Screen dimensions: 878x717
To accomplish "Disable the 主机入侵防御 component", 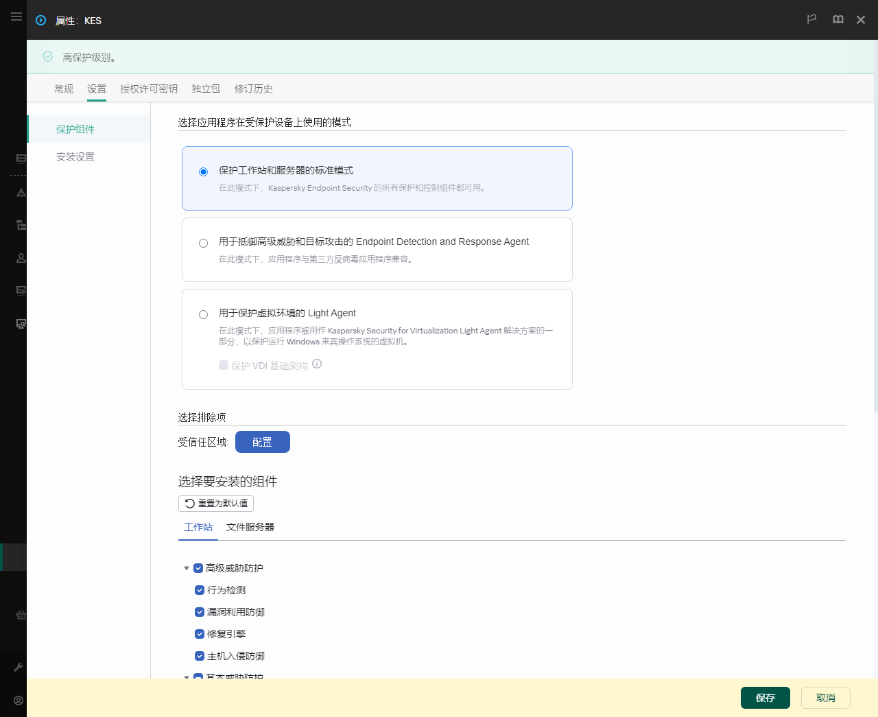I will [199, 655].
